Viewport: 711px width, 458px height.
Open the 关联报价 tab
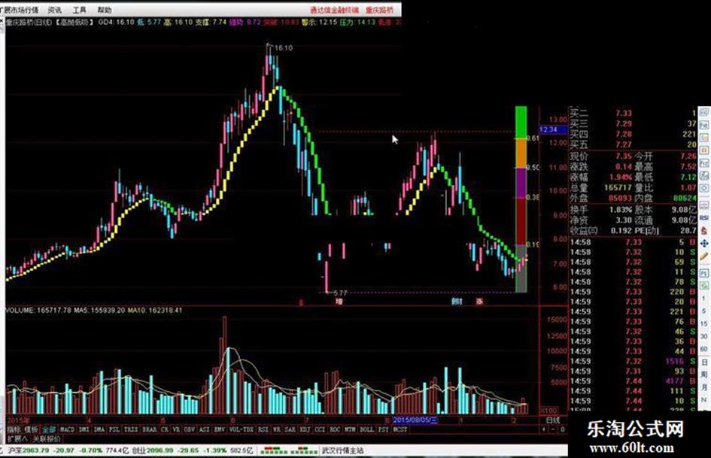click(46, 438)
